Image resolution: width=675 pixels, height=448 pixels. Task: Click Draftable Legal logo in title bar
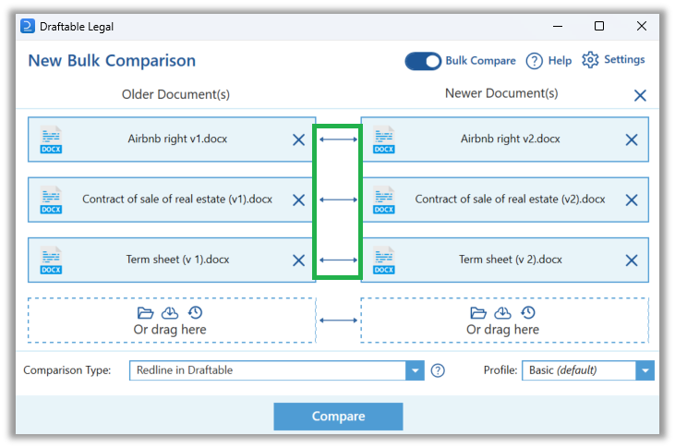click(x=27, y=26)
